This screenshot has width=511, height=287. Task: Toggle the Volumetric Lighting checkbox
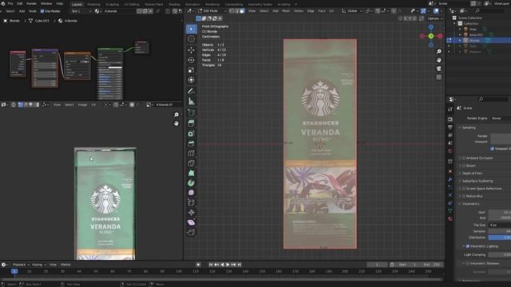tap(468, 246)
